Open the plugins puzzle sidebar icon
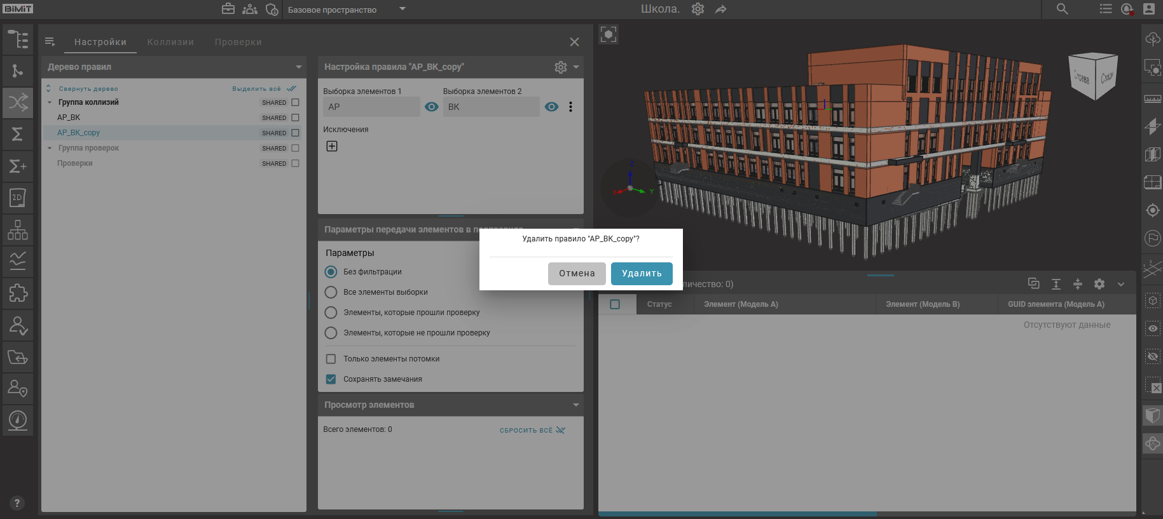This screenshot has height=519, width=1163. [18, 293]
